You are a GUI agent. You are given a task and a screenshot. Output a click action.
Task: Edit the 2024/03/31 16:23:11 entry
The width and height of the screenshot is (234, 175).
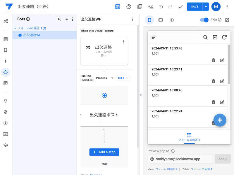click(222, 81)
